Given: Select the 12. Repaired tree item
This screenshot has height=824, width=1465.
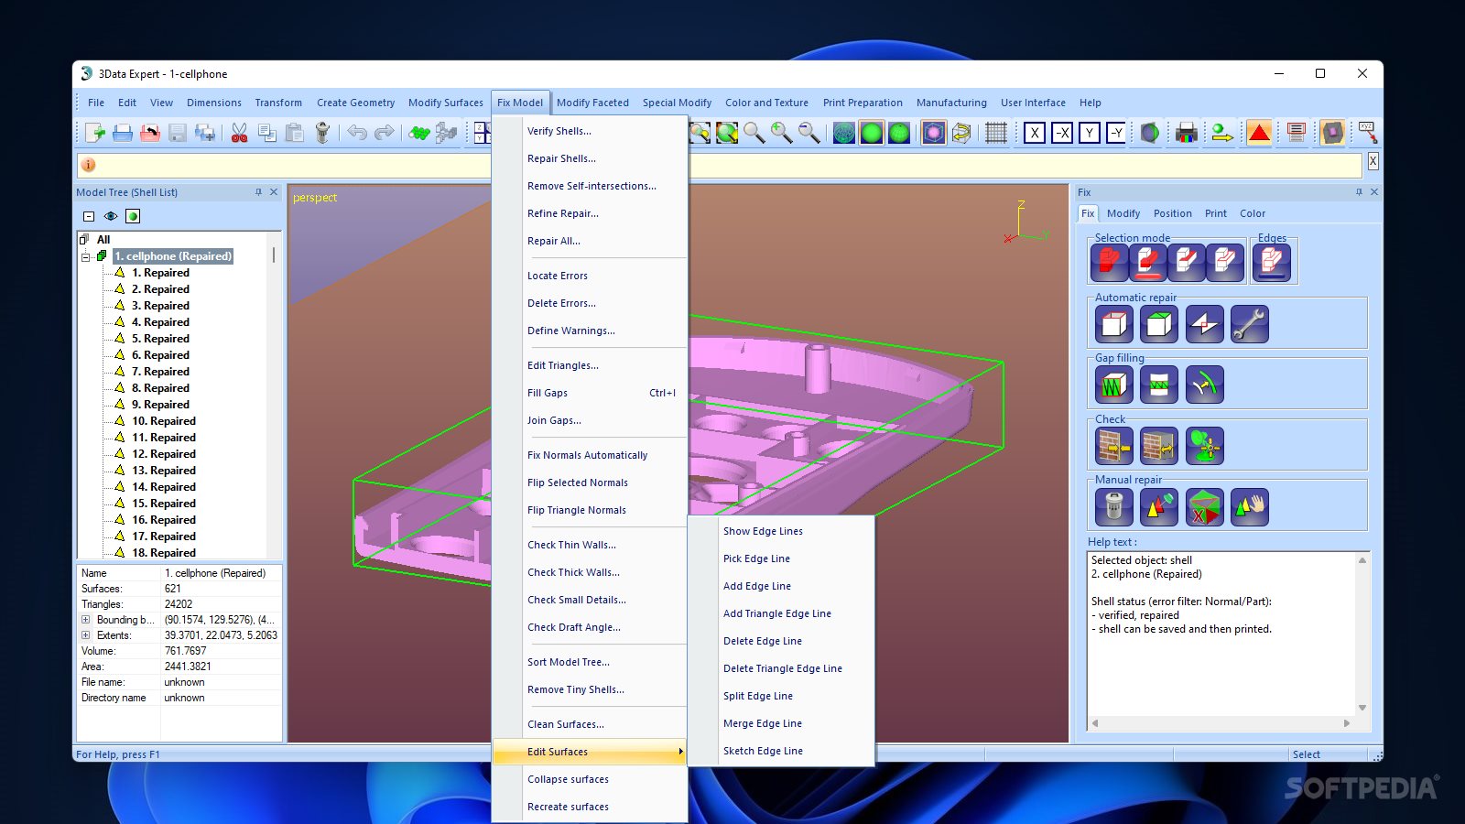Looking at the screenshot, I should click(x=164, y=454).
